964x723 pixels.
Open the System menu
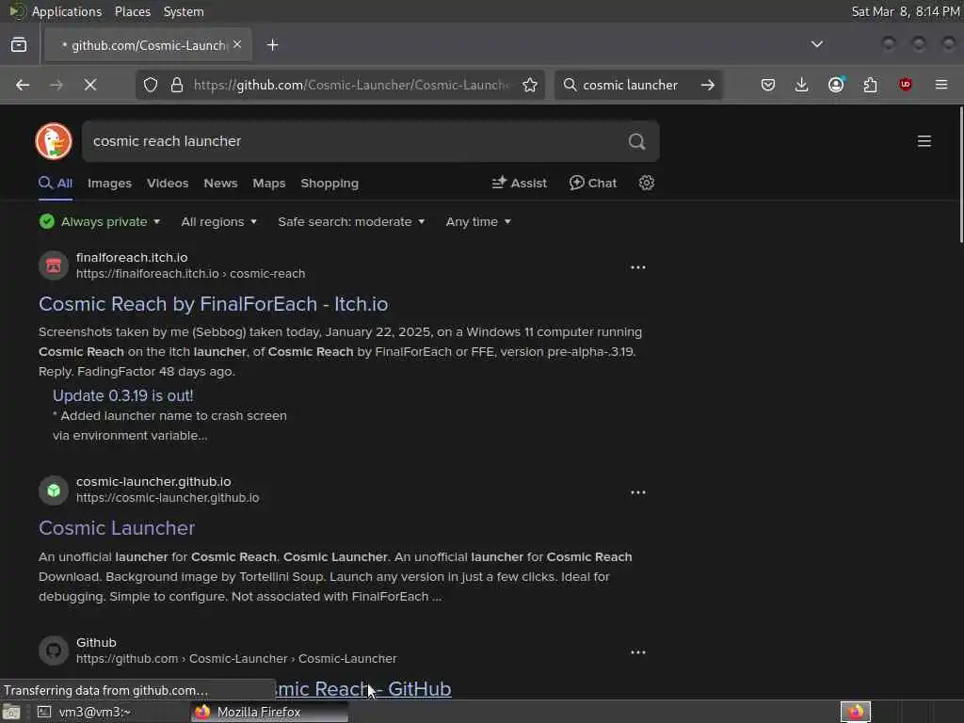pos(184,11)
